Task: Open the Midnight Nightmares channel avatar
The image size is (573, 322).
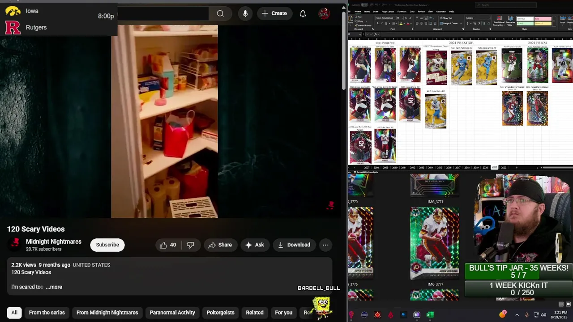Action: click(x=15, y=244)
